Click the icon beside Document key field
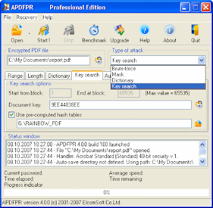 pyautogui.click(x=199, y=104)
